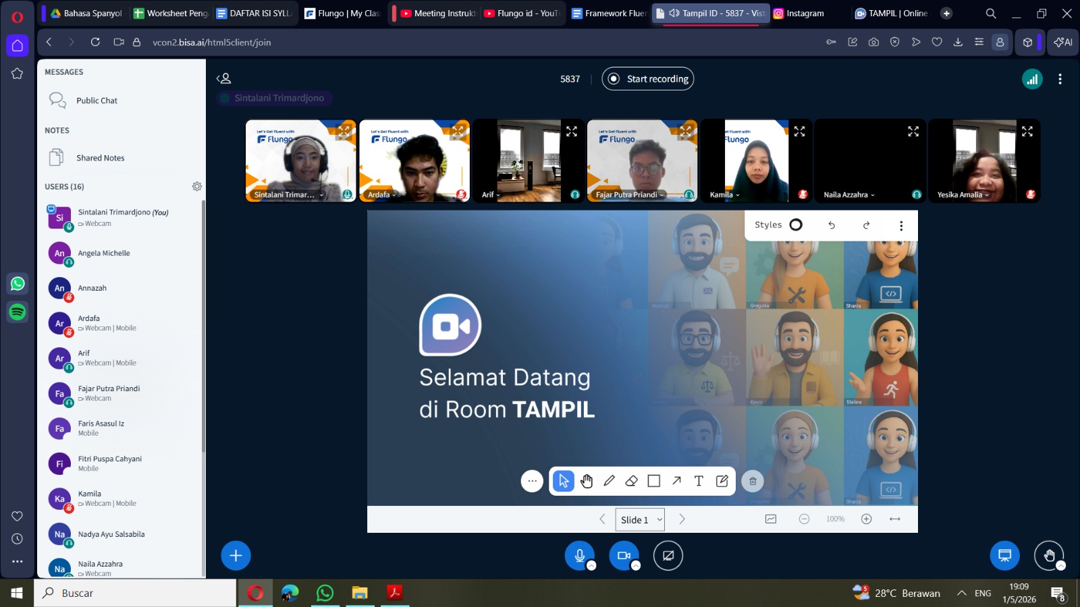Expand the Styles panel in whiteboard
1080x607 pixels.
(x=778, y=225)
